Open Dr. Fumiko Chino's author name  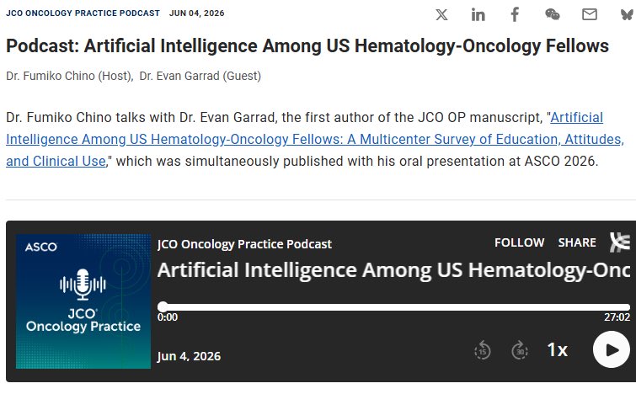click(68, 76)
